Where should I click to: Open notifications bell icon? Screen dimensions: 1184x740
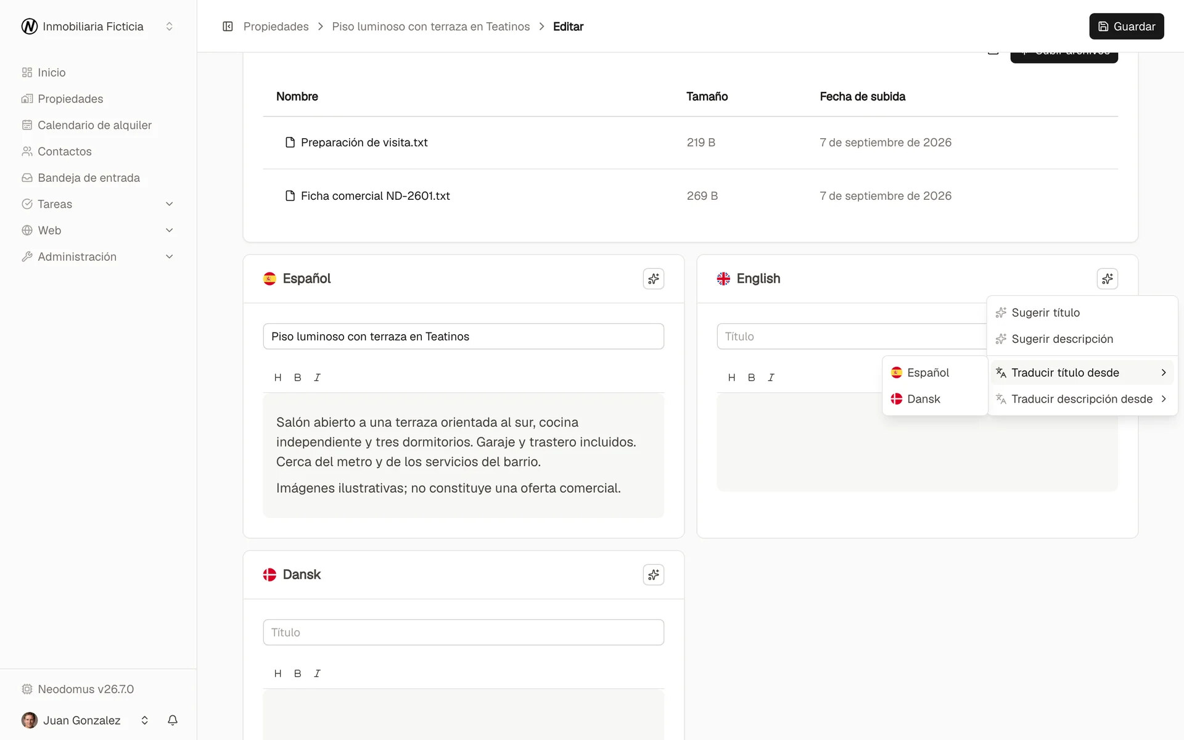173,720
